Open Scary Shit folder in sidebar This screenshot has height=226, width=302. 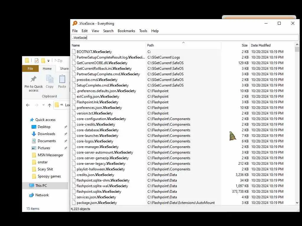point(45,169)
